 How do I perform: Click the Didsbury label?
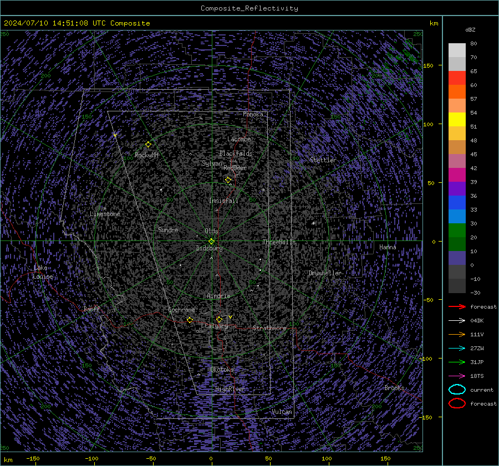[209, 248]
